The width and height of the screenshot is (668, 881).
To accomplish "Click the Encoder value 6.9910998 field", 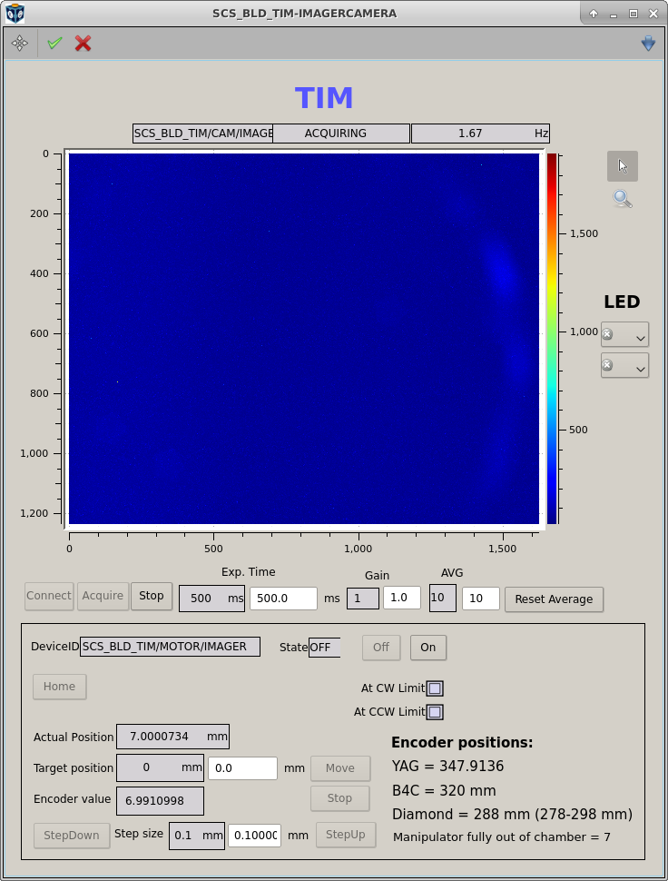I will (x=160, y=801).
